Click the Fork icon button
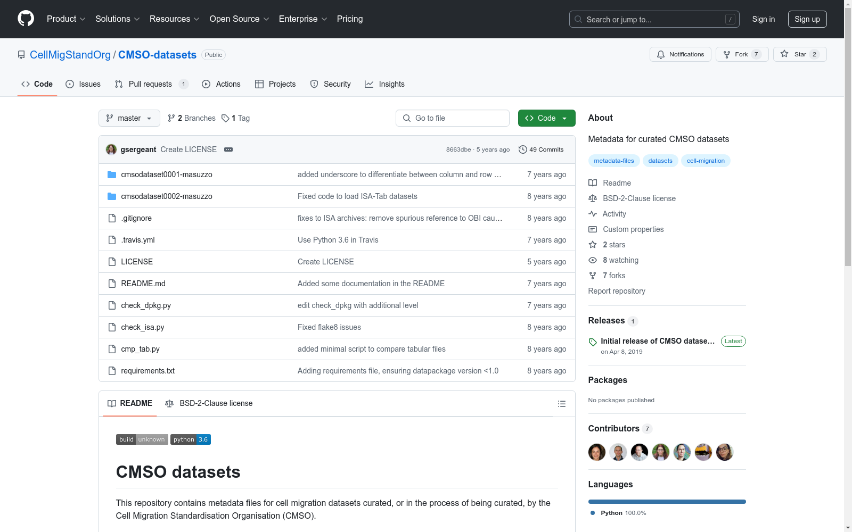852x532 pixels. point(742,54)
